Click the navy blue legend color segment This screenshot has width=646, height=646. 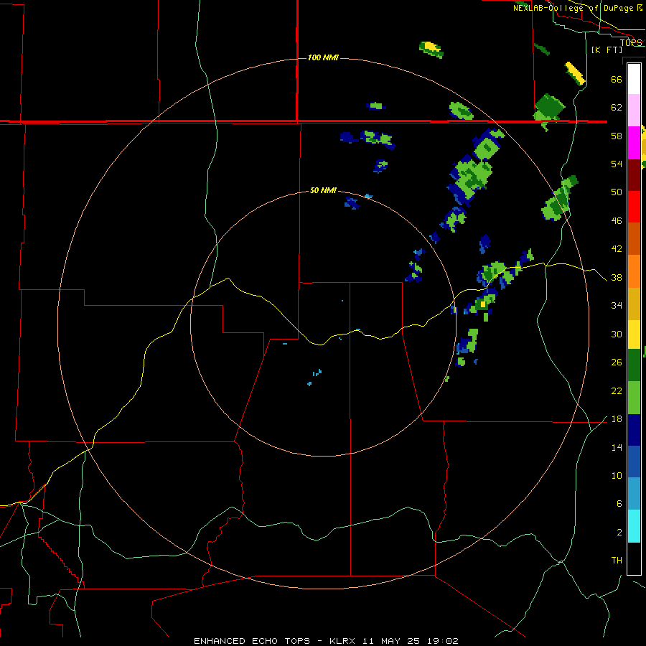[x=634, y=430]
